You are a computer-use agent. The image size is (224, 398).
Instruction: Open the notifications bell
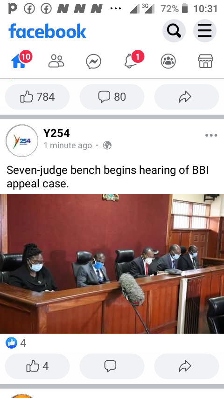click(131, 61)
